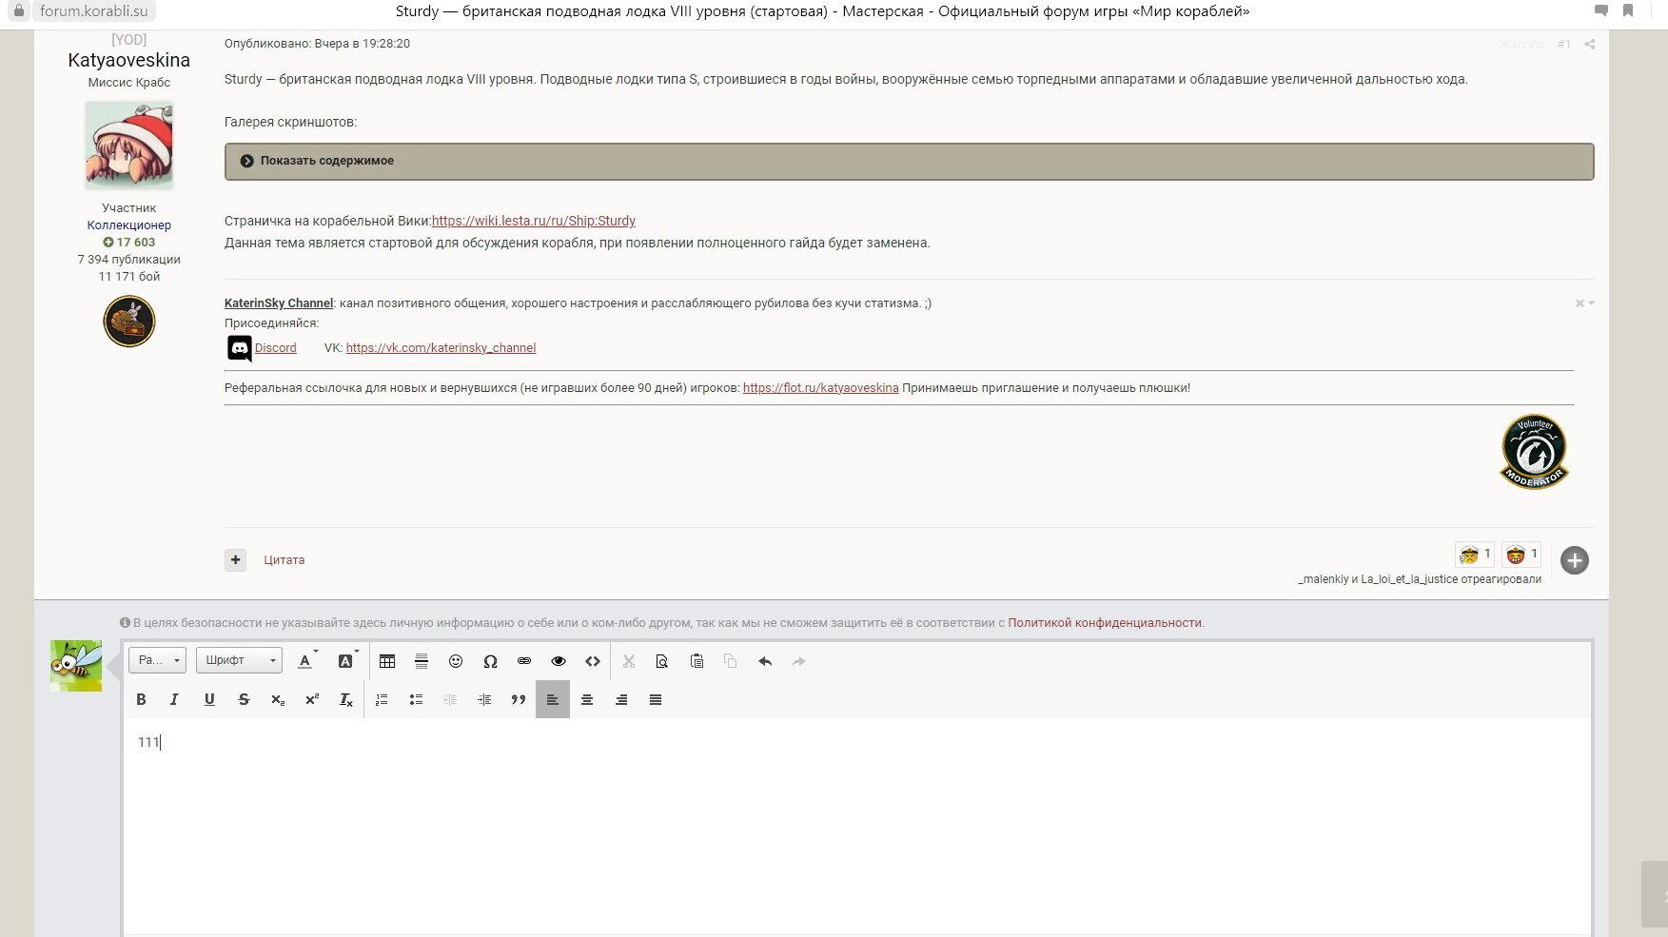The height and width of the screenshot is (937, 1668).
Task: Insert a special character (omega)
Action: pyautogui.click(x=490, y=661)
